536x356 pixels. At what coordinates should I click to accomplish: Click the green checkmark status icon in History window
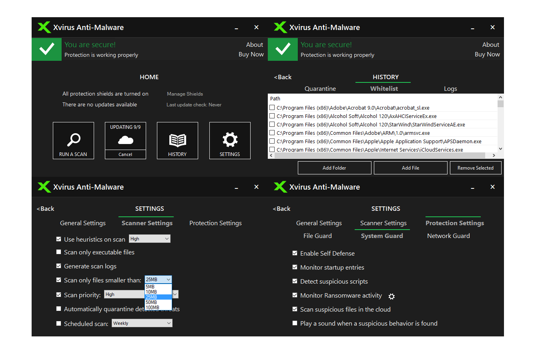(x=283, y=49)
